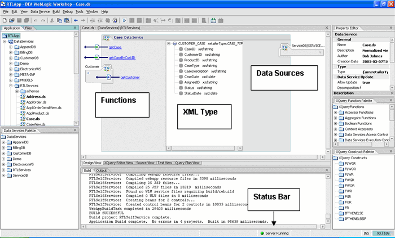Click the Redo toolbar icon
Viewport: 395px width, 238px height.
(43, 21)
